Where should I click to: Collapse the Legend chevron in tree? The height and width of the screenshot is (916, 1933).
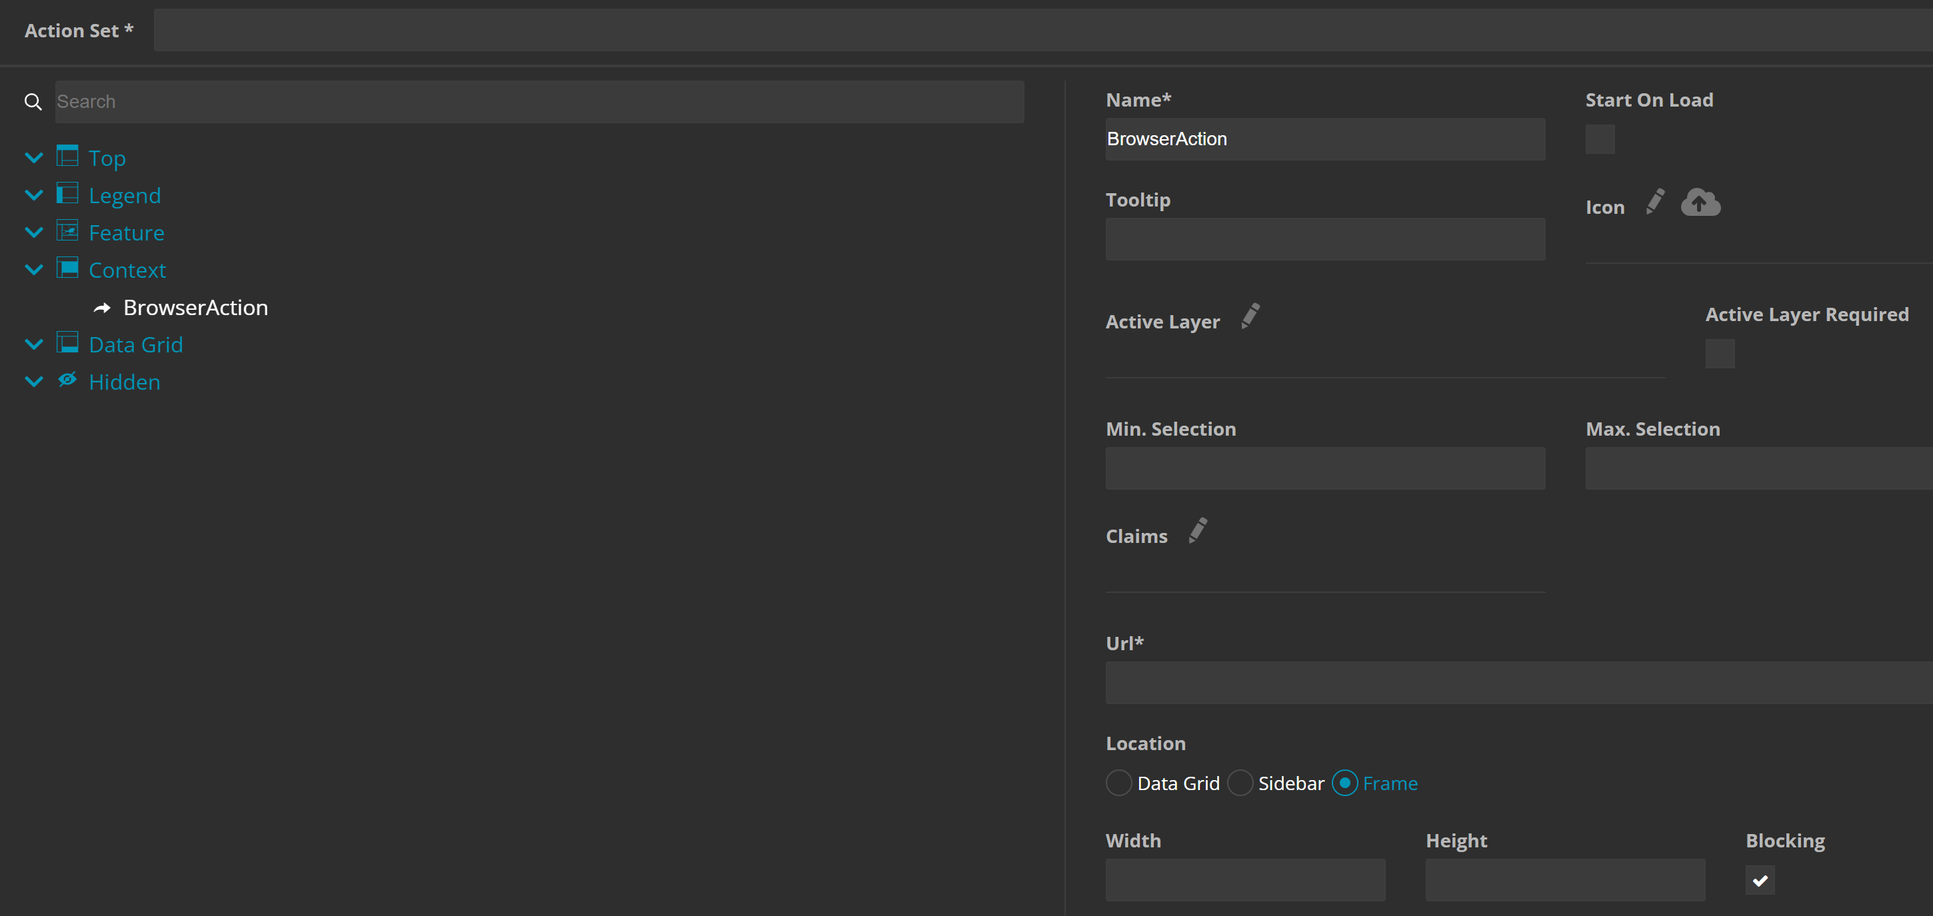34,195
